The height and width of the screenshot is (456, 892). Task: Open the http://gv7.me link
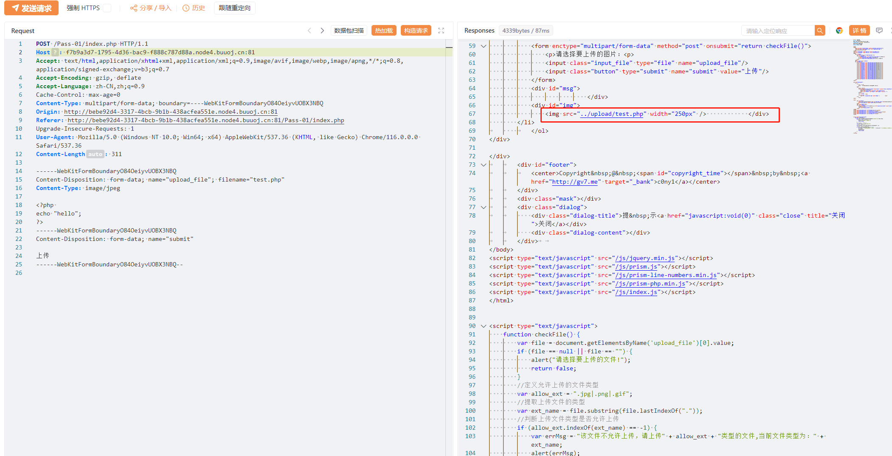point(575,182)
